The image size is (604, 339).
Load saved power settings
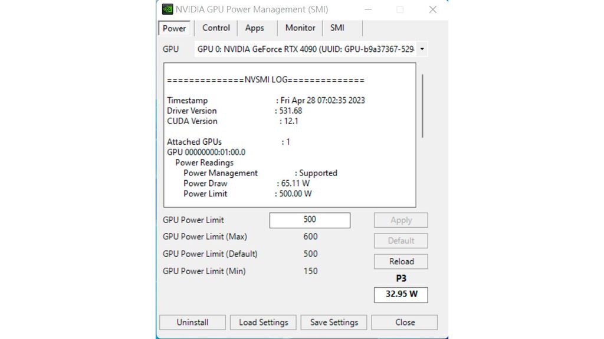(x=263, y=322)
